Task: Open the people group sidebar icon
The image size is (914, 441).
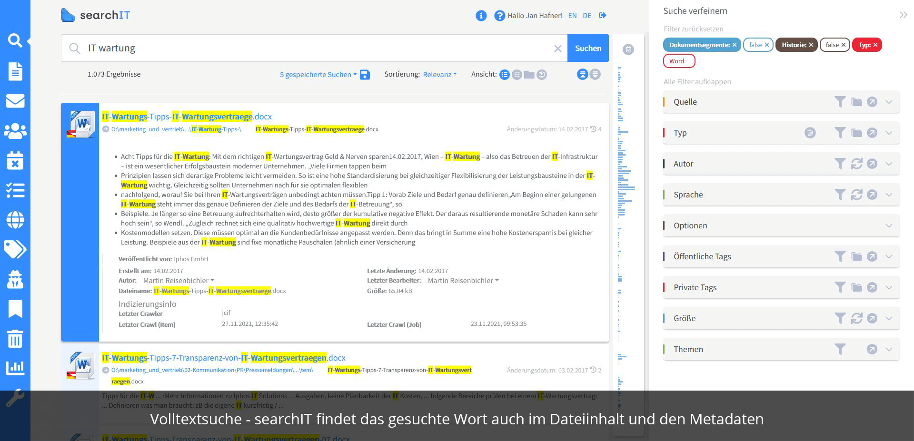Action: [x=15, y=131]
